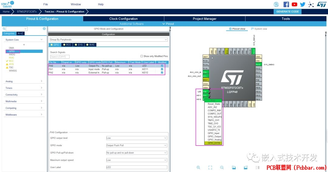Click the PC13 pin on the chip
The width and height of the screenshot is (328, 172).
pos(206,61)
